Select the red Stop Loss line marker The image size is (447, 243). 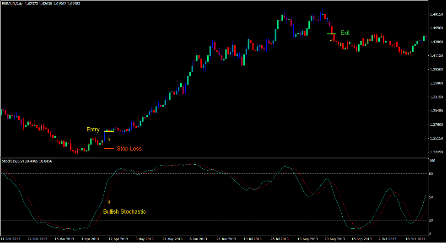pyautogui.click(x=108, y=149)
